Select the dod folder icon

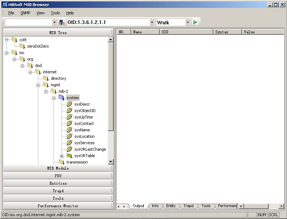(30, 65)
